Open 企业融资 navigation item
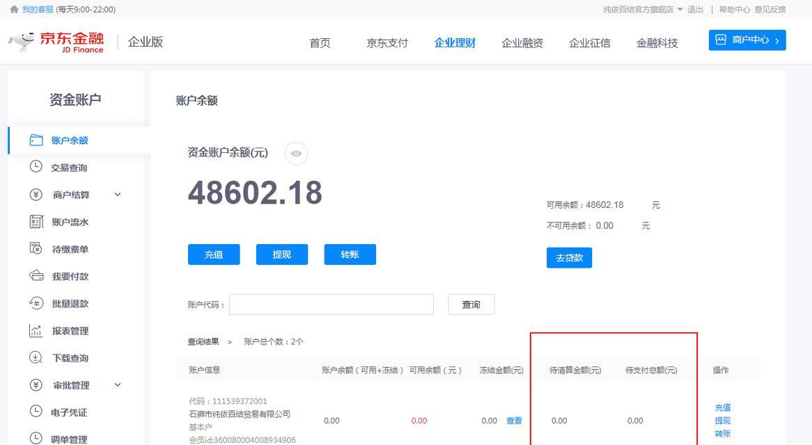Image resolution: width=812 pixels, height=445 pixels. pos(522,43)
